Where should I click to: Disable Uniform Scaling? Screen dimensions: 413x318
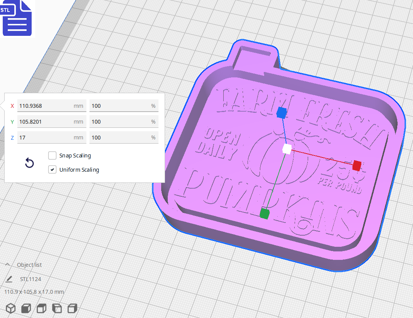pyautogui.click(x=52, y=169)
